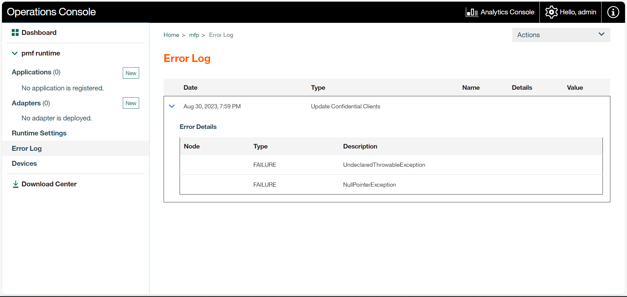Click the Download Center arrow icon

click(15, 184)
